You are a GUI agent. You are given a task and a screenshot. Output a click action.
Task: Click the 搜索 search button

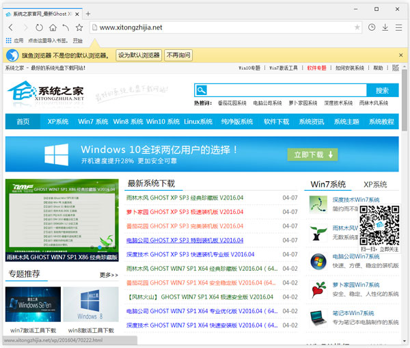382,90
